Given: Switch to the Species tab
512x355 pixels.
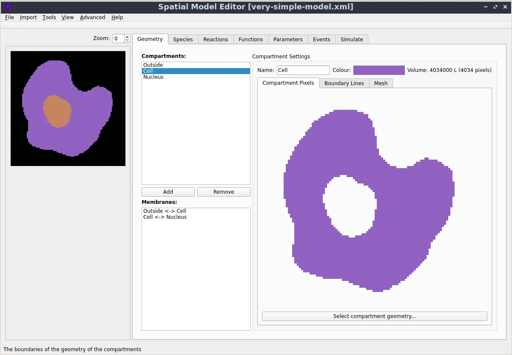Looking at the screenshot, I should tap(183, 39).
